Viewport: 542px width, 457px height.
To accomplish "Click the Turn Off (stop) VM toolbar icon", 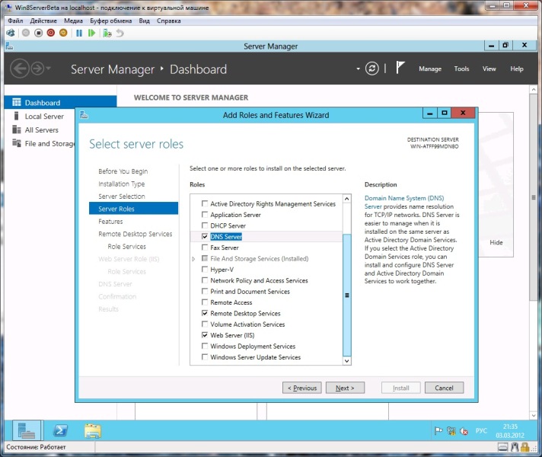I will pos(38,34).
